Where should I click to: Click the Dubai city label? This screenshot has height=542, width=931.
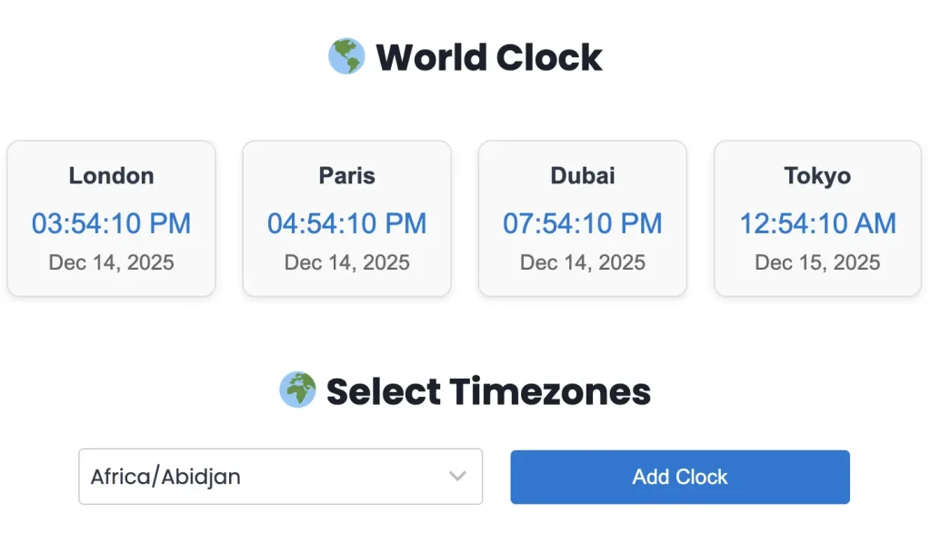click(582, 175)
